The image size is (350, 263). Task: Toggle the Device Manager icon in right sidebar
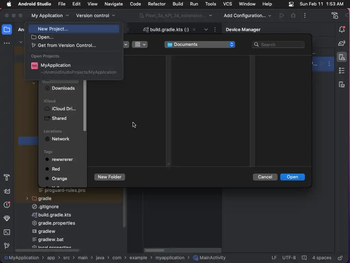pyautogui.click(x=342, y=57)
